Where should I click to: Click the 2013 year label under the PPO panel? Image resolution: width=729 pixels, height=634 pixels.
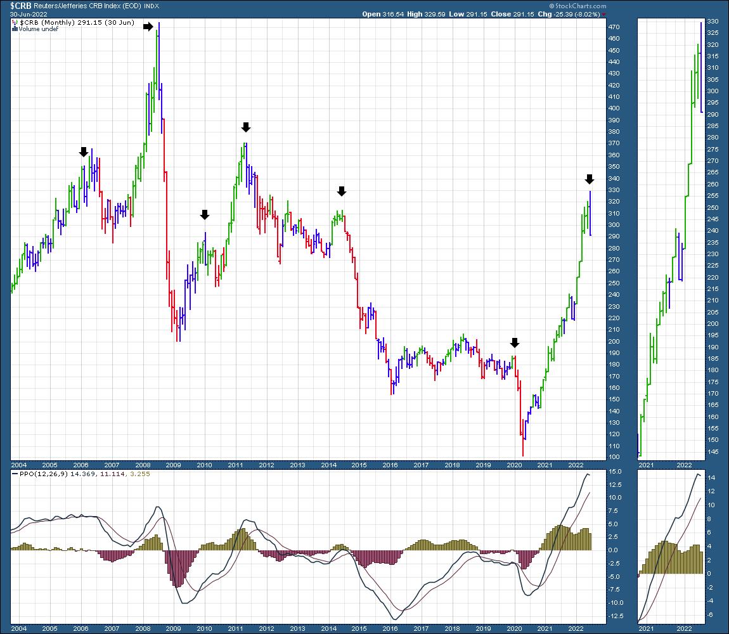[x=297, y=628]
